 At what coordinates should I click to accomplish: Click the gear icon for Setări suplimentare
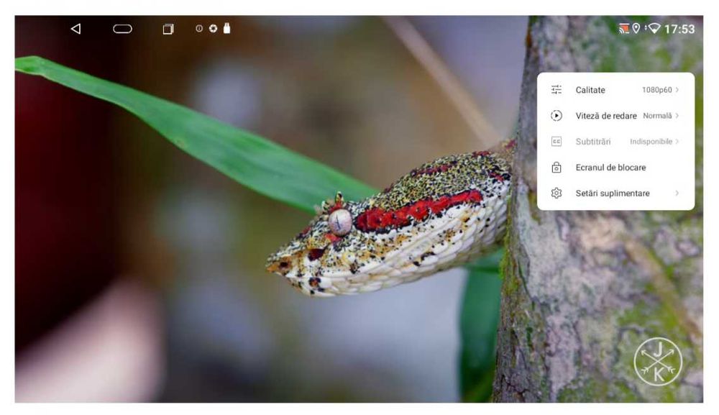point(557,193)
